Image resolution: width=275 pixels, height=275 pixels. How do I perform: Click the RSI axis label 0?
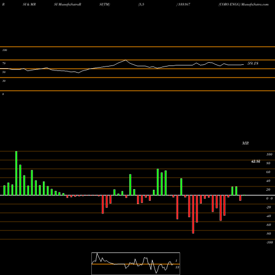tap(3, 94)
